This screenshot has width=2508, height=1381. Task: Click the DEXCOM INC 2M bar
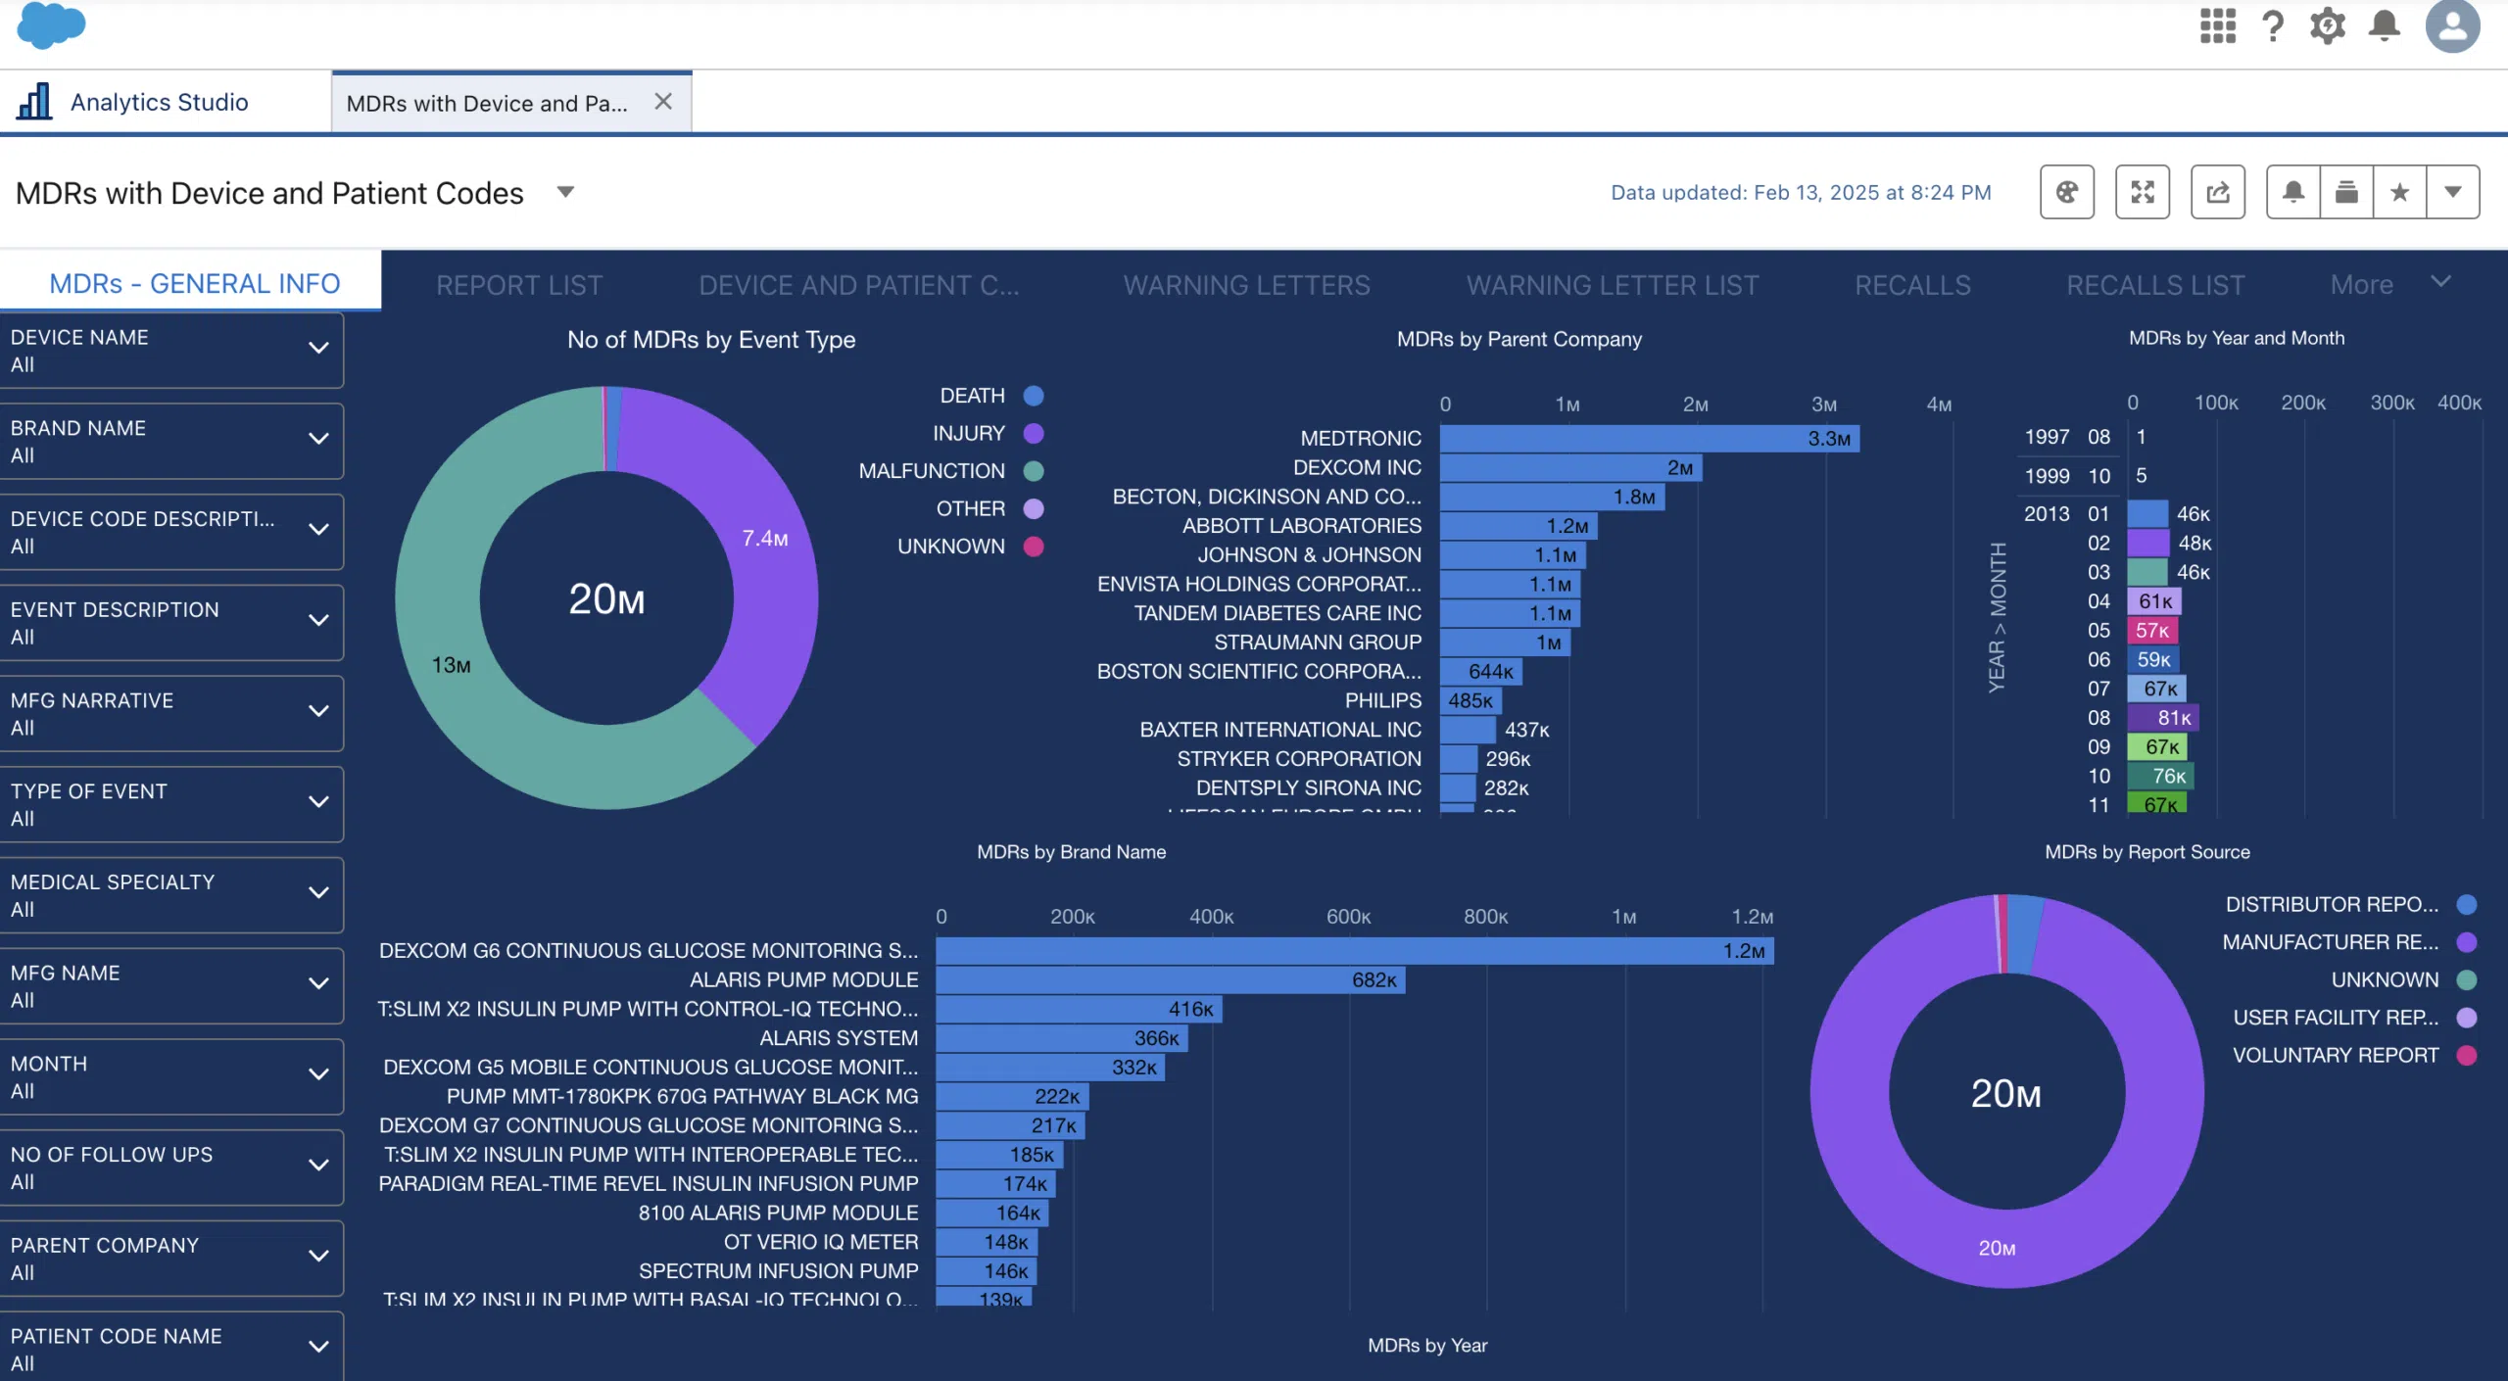(x=1571, y=468)
